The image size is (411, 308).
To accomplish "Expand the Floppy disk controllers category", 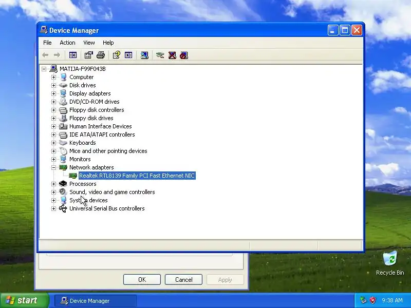I will click(53, 110).
